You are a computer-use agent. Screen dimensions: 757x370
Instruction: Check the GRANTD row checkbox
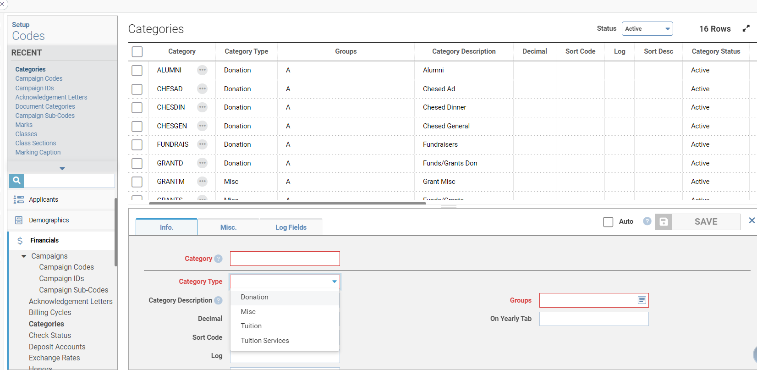click(137, 163)
